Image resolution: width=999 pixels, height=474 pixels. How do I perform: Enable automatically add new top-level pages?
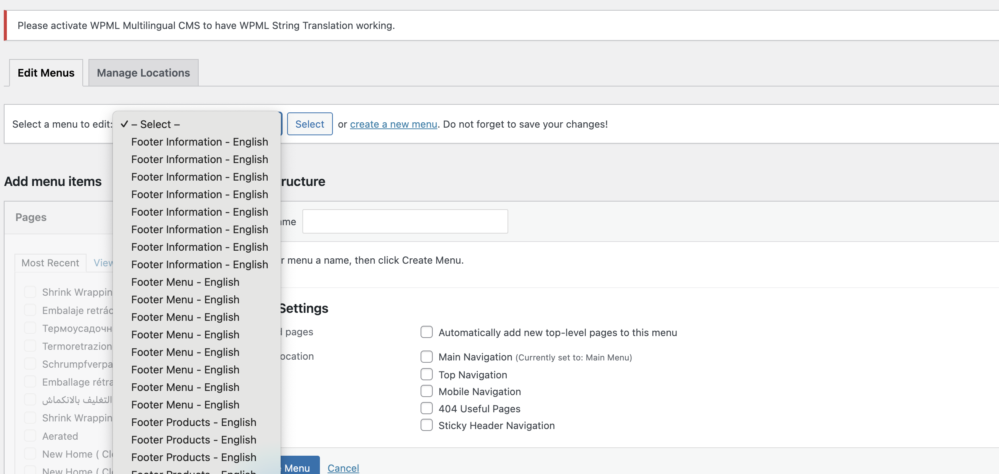[426, 332]
